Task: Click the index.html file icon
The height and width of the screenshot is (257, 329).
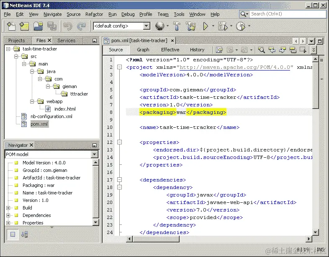Action: pos(48,109)
